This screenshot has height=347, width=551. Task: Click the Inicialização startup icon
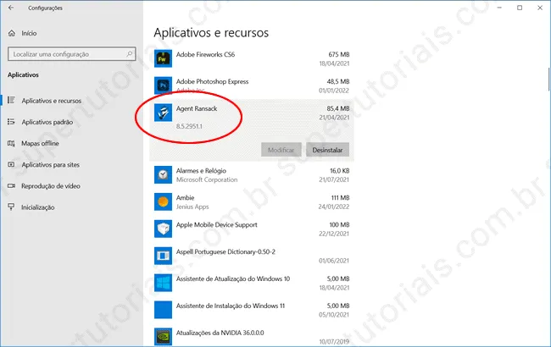[11, 207]
